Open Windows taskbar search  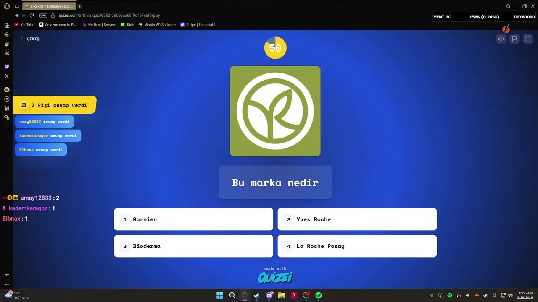(x=232, y=295)
